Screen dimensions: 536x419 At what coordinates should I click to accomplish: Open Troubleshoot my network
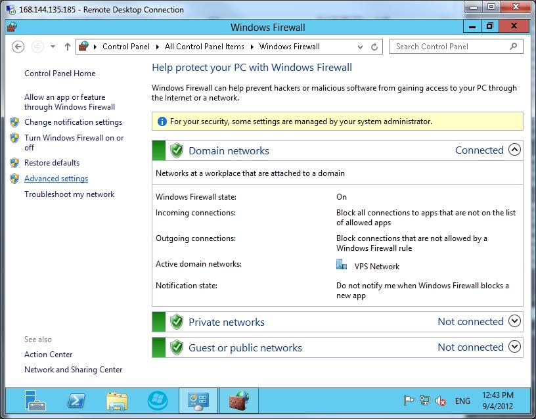click(70, 194)
